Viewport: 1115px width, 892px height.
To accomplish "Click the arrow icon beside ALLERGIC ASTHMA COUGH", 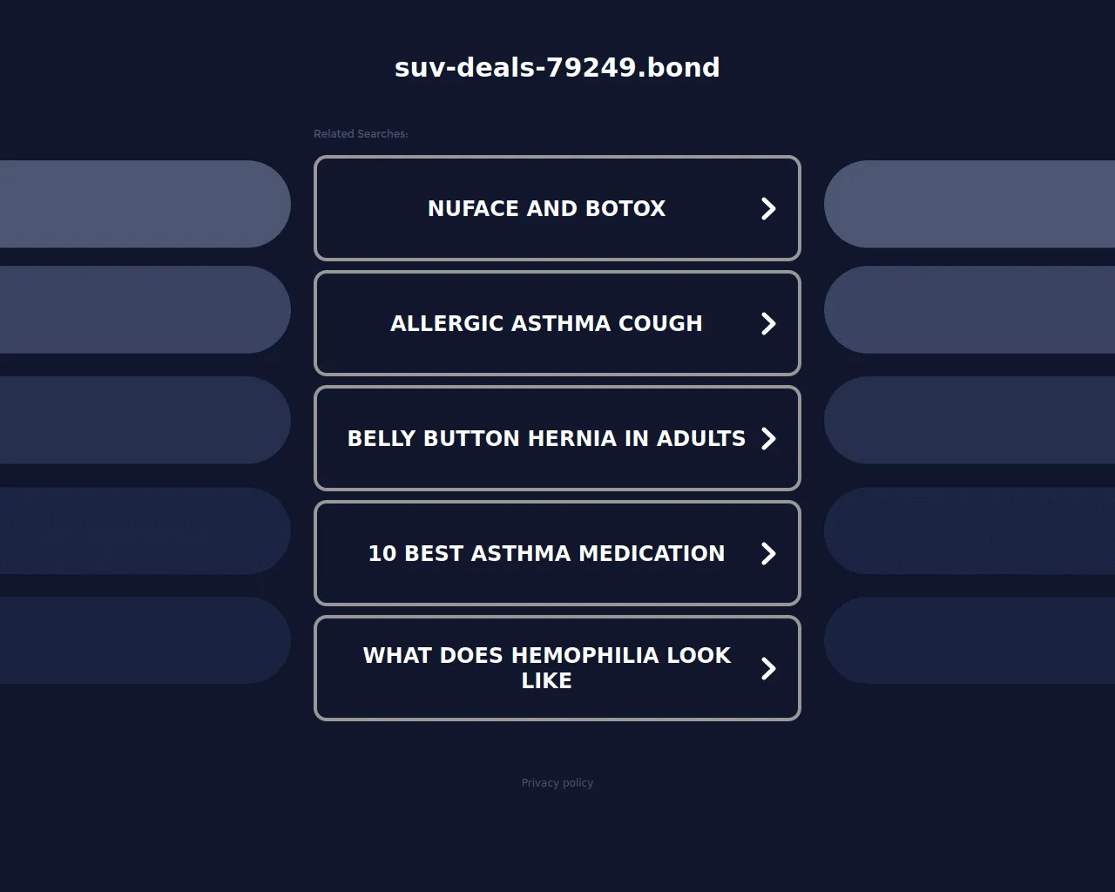I will [767, 323].
